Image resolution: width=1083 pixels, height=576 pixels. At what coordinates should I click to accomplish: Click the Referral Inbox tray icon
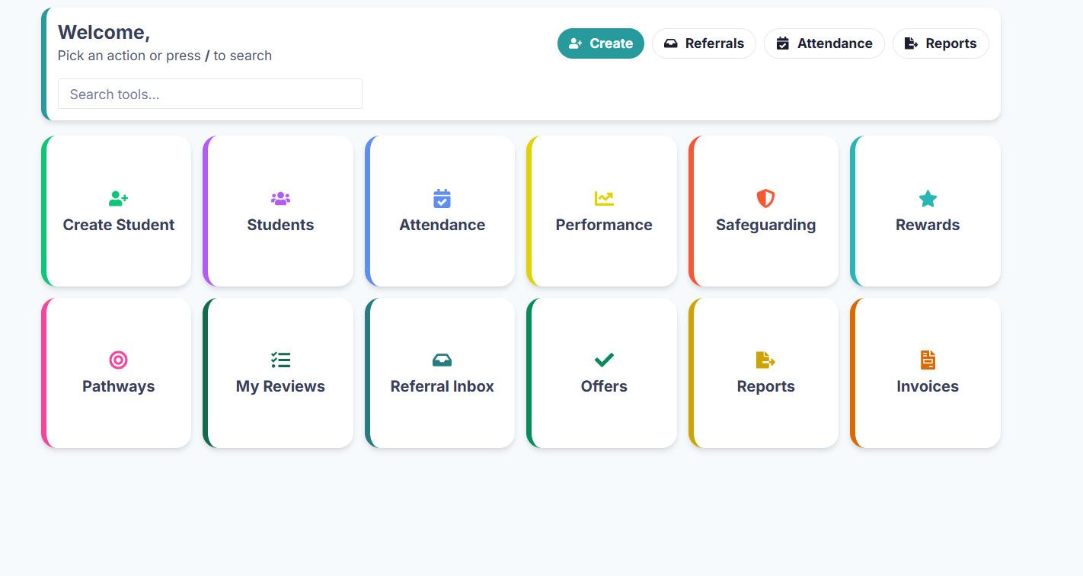[442, 360]
